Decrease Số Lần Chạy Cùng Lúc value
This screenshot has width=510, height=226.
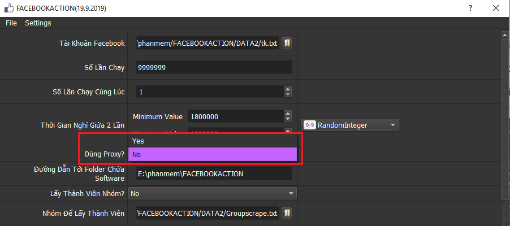coord(288,94)
